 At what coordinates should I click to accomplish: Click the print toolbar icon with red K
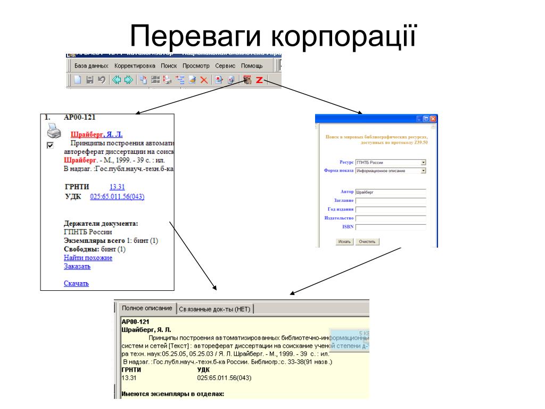pos(168,80)
